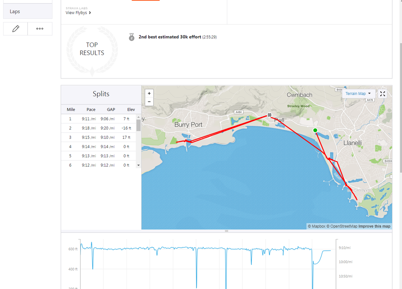Click the Mapbox attribution link
The height and width of the screenshot is (289, 402).
click(x=317, y=226)
